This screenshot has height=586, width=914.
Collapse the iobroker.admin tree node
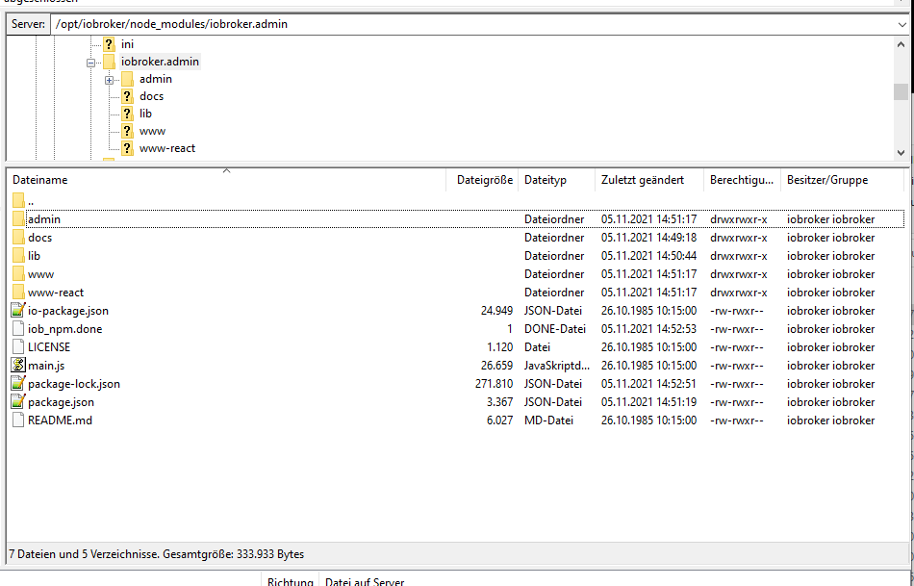[91, 63]
